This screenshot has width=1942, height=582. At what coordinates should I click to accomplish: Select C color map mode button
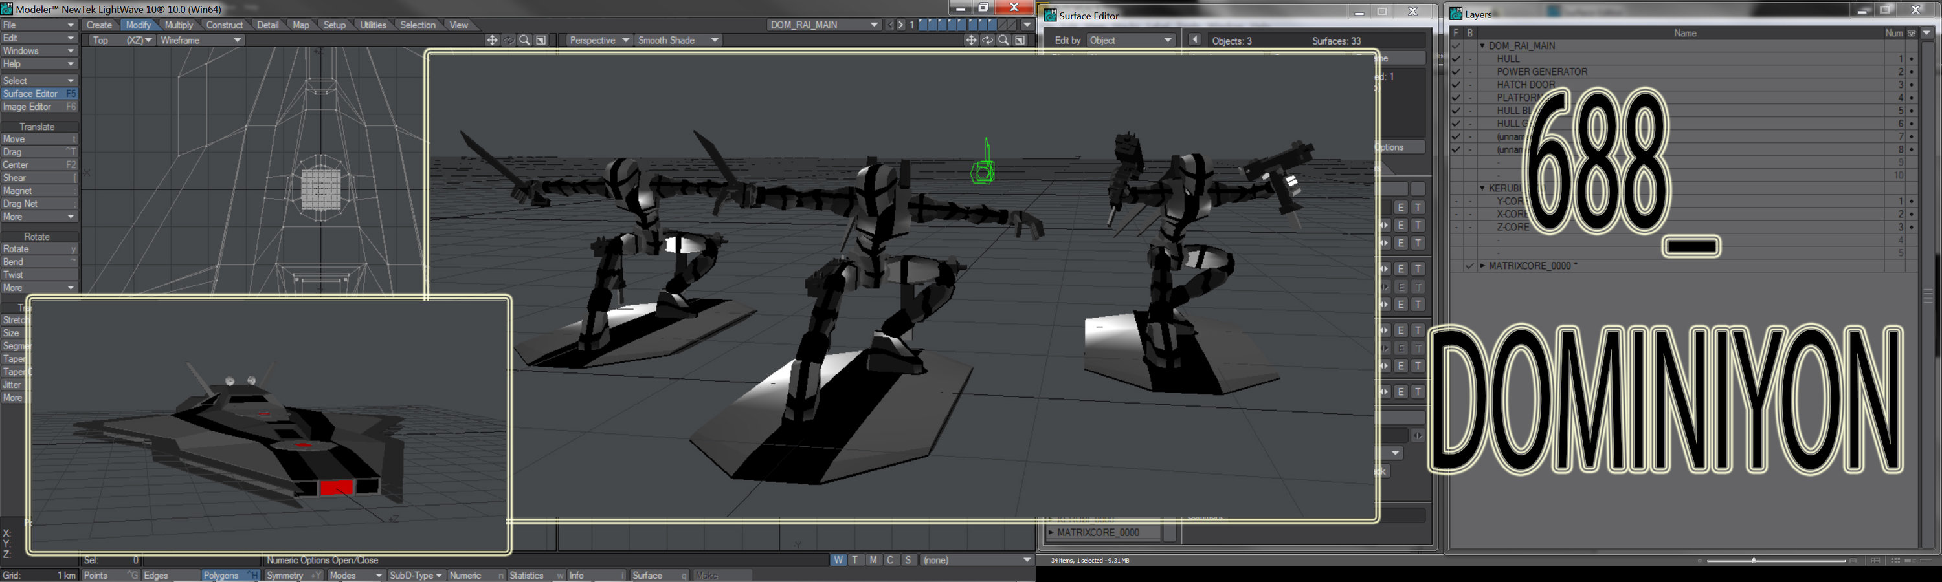pos(890,560)
